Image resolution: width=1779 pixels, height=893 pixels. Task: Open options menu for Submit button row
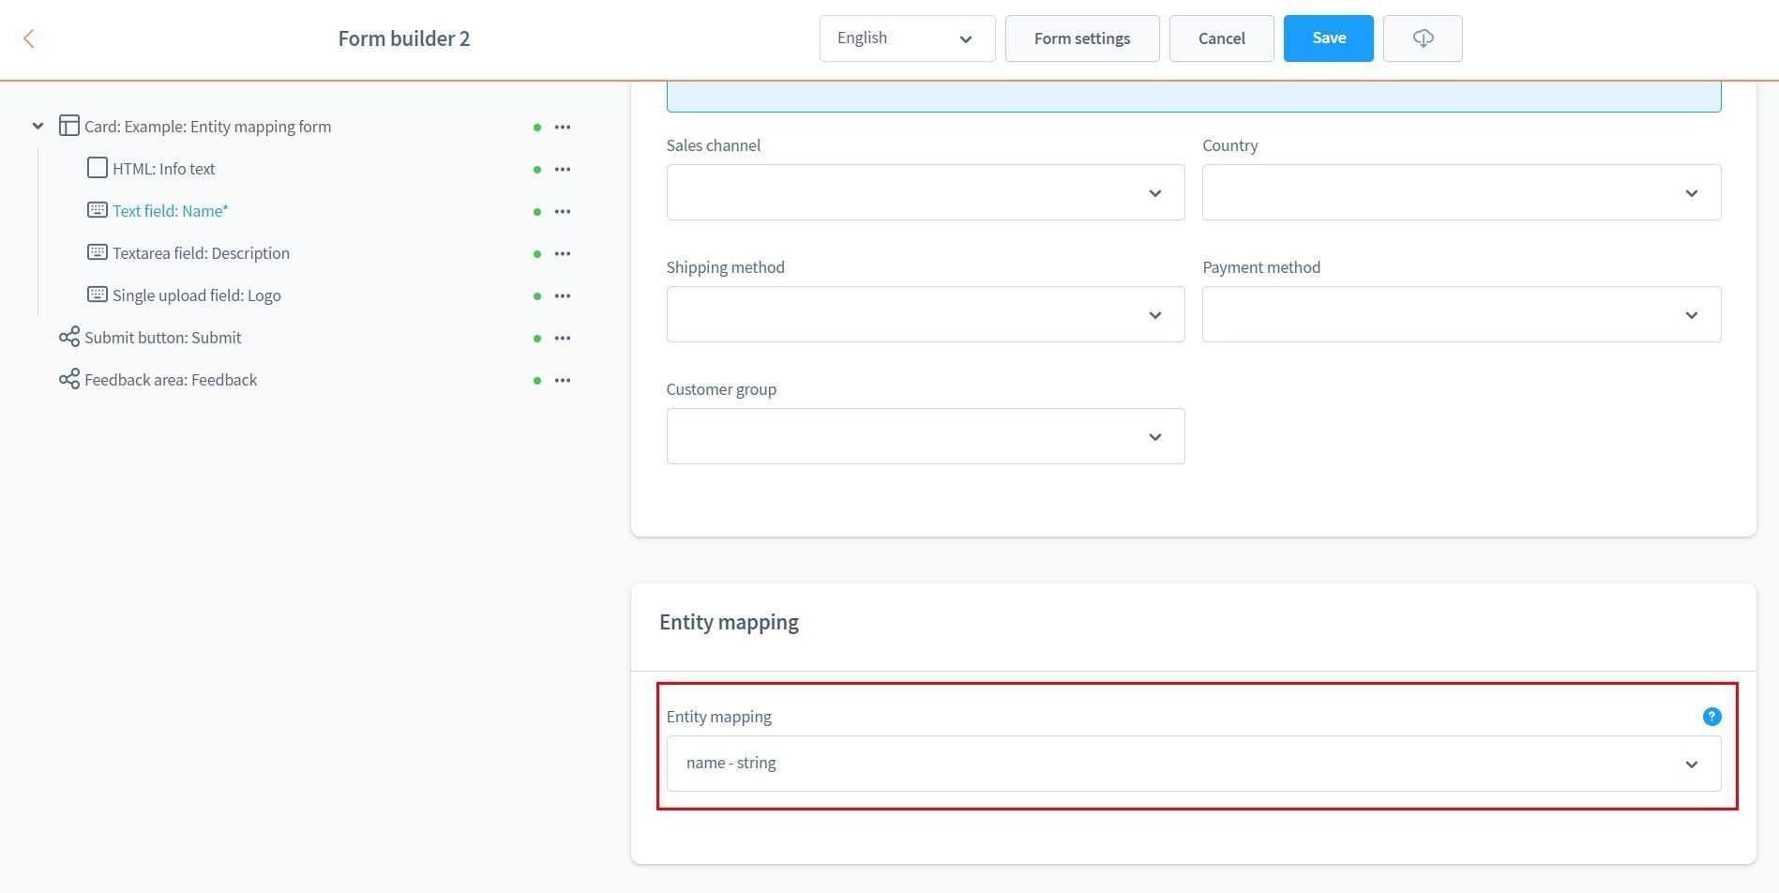coord(562,339)
